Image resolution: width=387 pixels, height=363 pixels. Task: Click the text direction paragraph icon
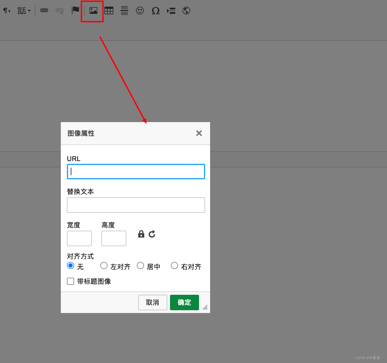click(7, 11)
